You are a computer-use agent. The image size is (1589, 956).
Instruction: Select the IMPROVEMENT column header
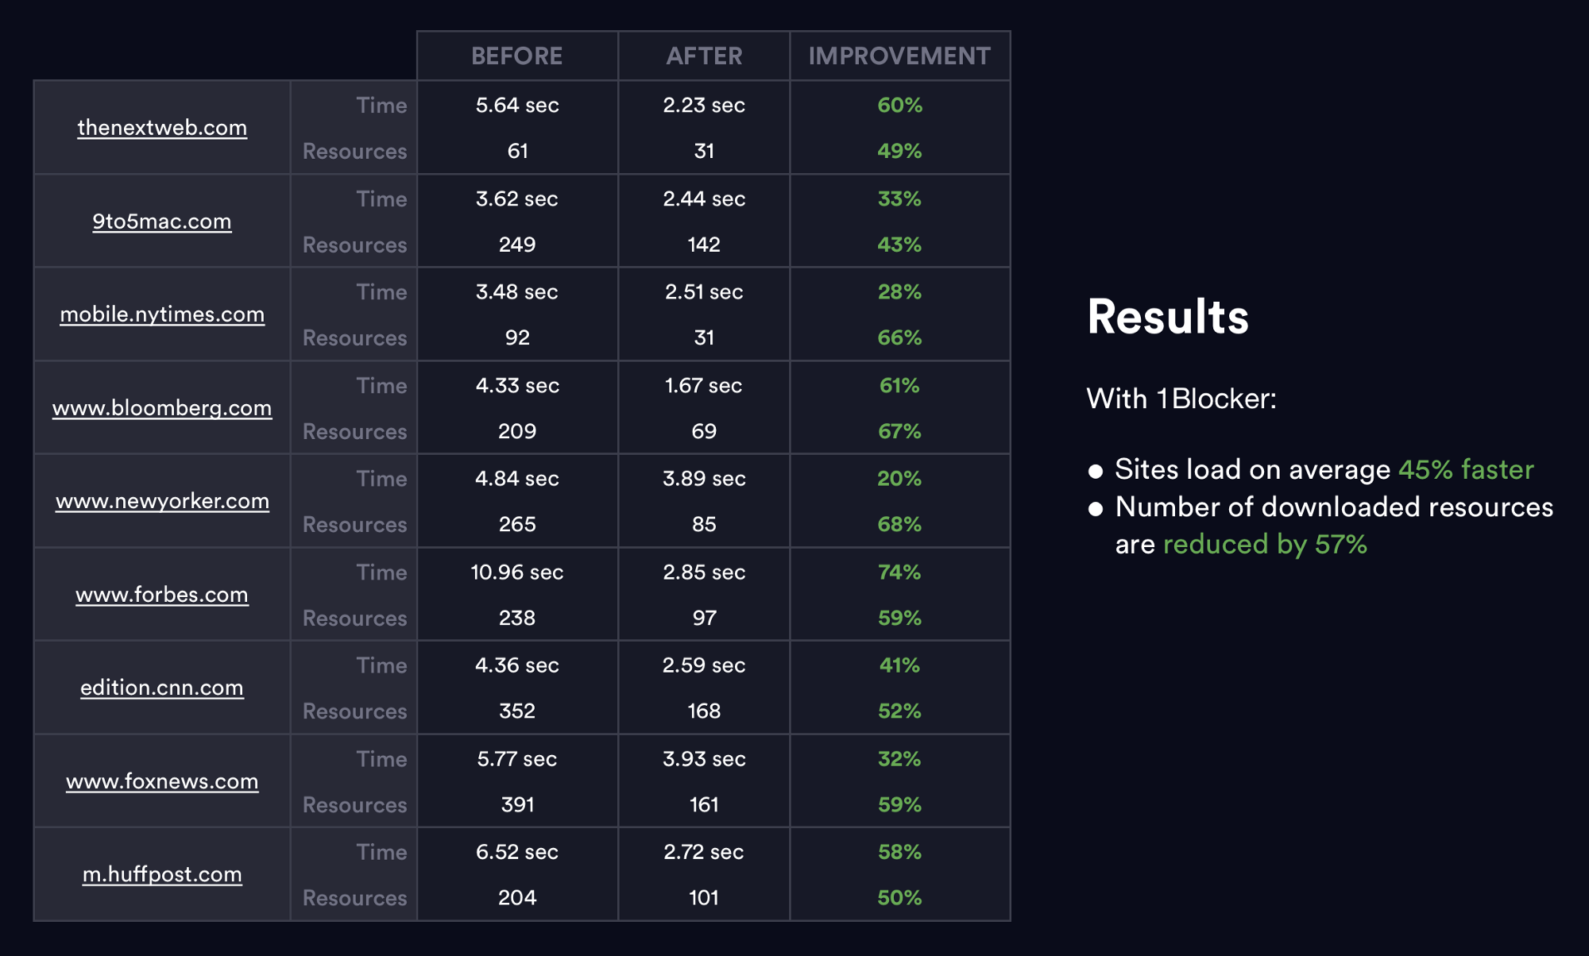[899, 56]
